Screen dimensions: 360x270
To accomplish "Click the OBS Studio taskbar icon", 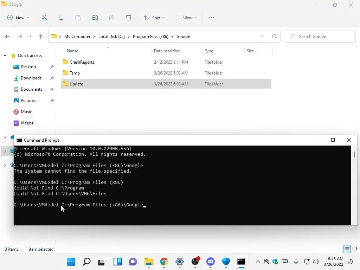I will click(195, 261).
